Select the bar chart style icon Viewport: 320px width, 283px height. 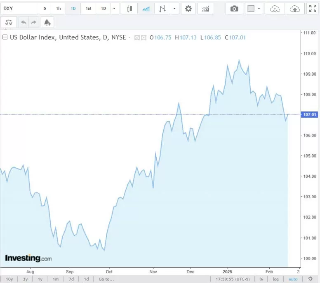click(162, 9)
